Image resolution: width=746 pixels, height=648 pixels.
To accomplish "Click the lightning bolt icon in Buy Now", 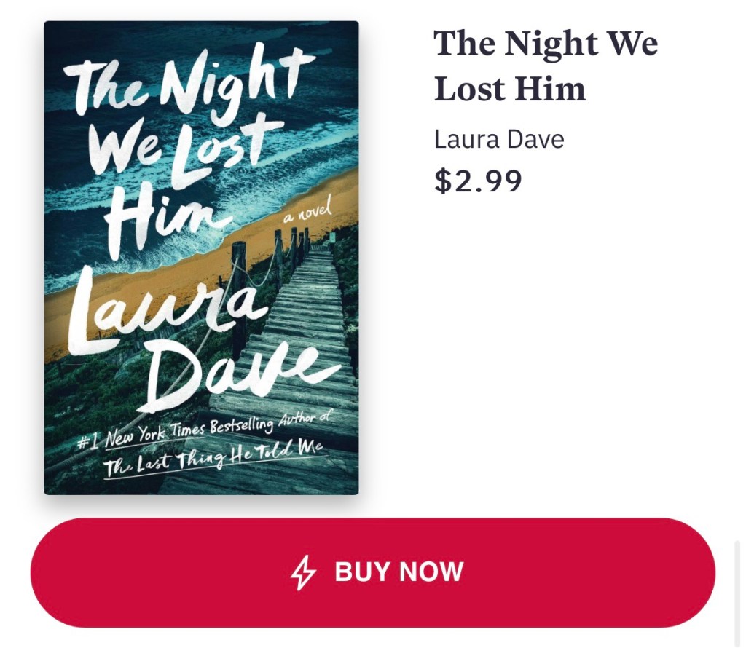I will click(x=303, y=572).
